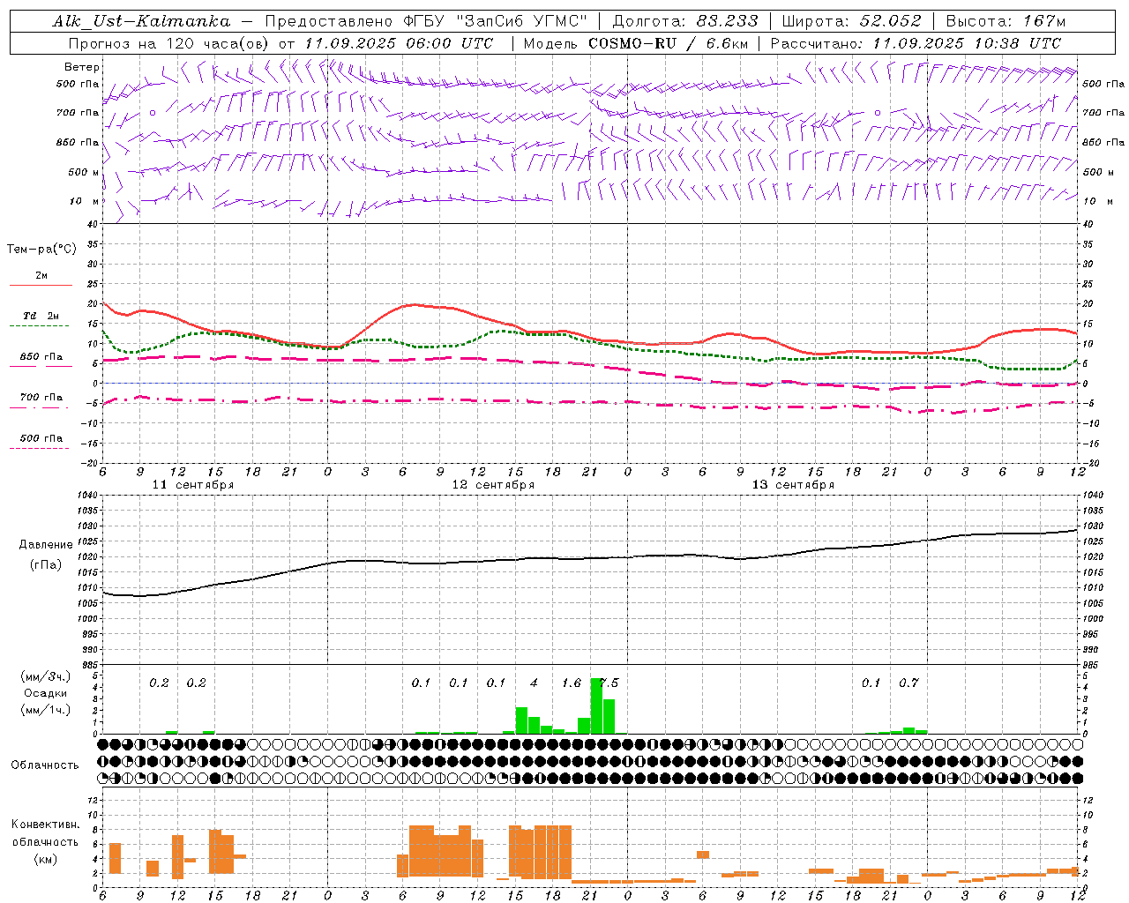
Task: Click the red '2м' temperature legend line
Action: [x=41, y=286]
